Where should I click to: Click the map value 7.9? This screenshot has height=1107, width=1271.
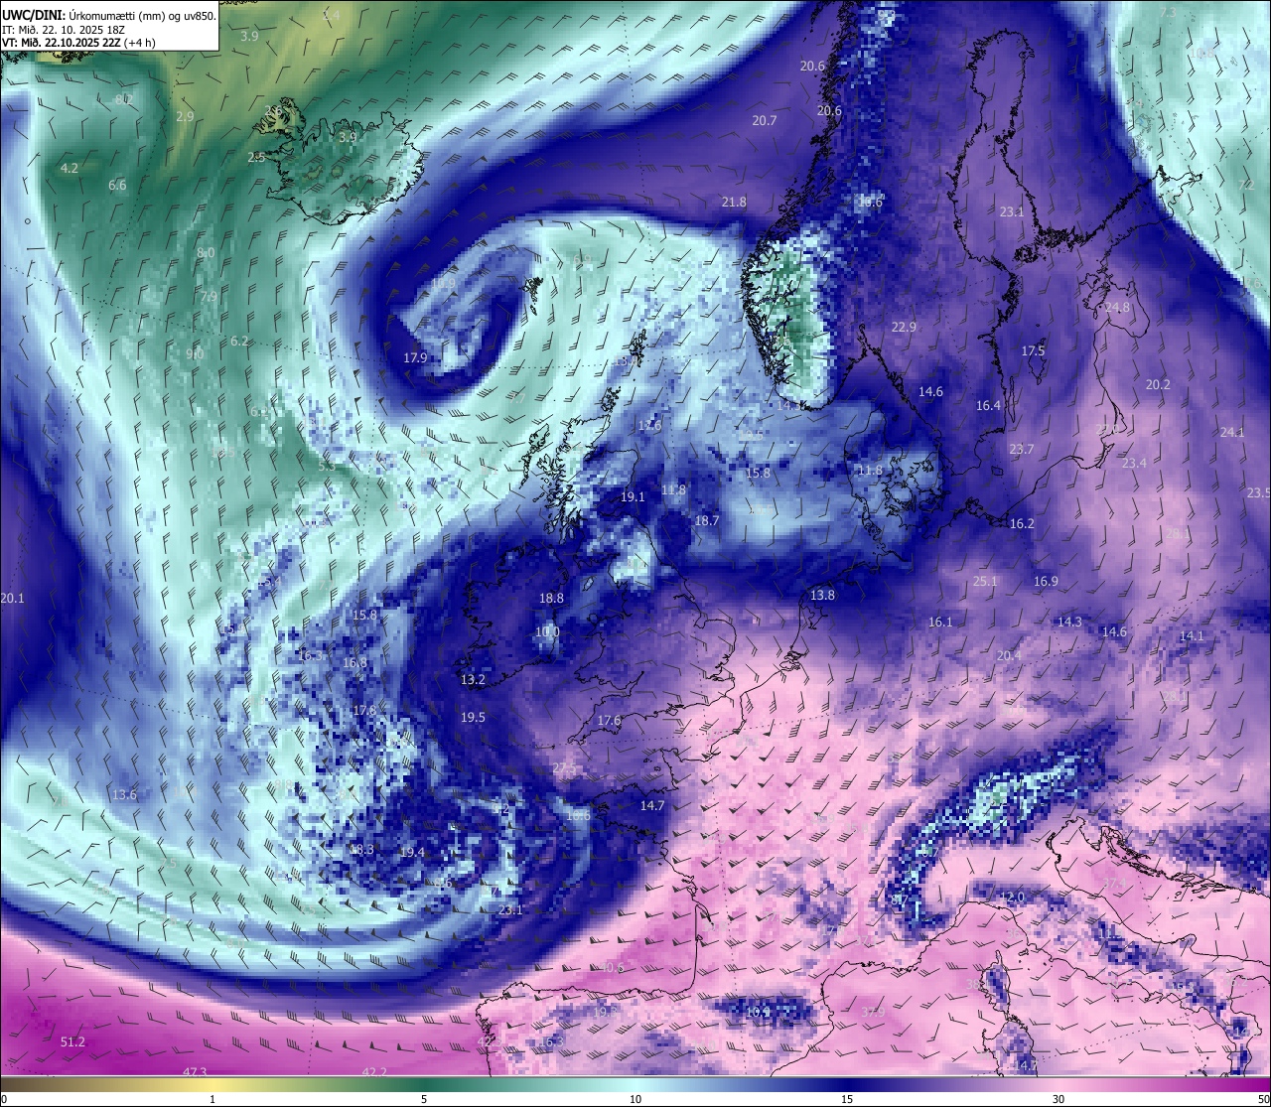[x=209, y=297]
